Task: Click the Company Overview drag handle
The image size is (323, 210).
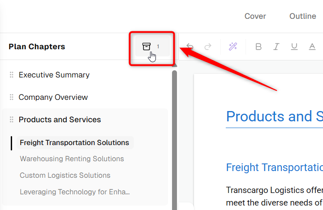Action: 12,97
